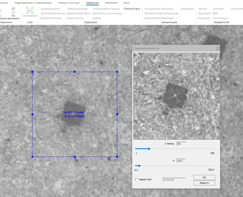Image resolution: width=243 pixels, height=197 pixels.
Task: Click Эрозия morphology command
Action: 202,9
